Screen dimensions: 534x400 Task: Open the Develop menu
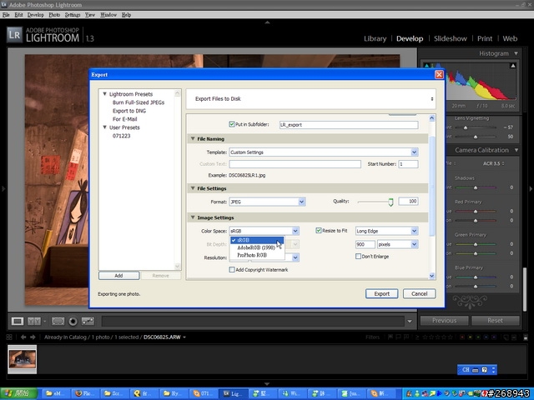pos(35,15)
